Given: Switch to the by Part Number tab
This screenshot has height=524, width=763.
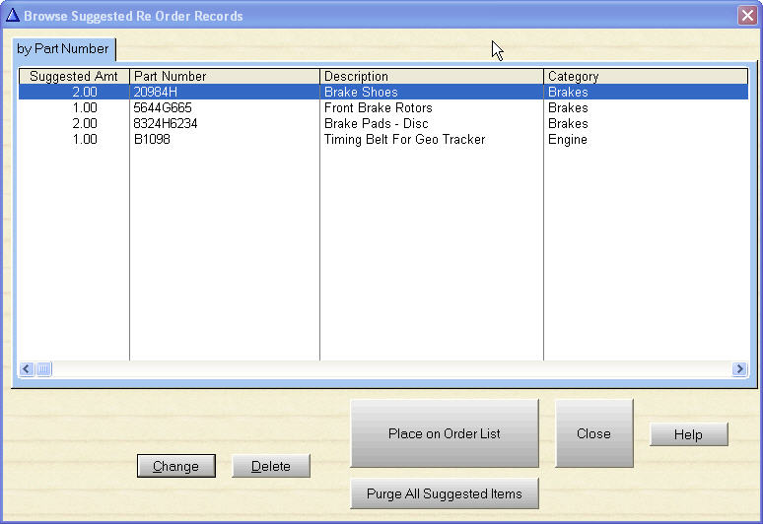Looking at the screenshot, I should [x=63, y=48].
